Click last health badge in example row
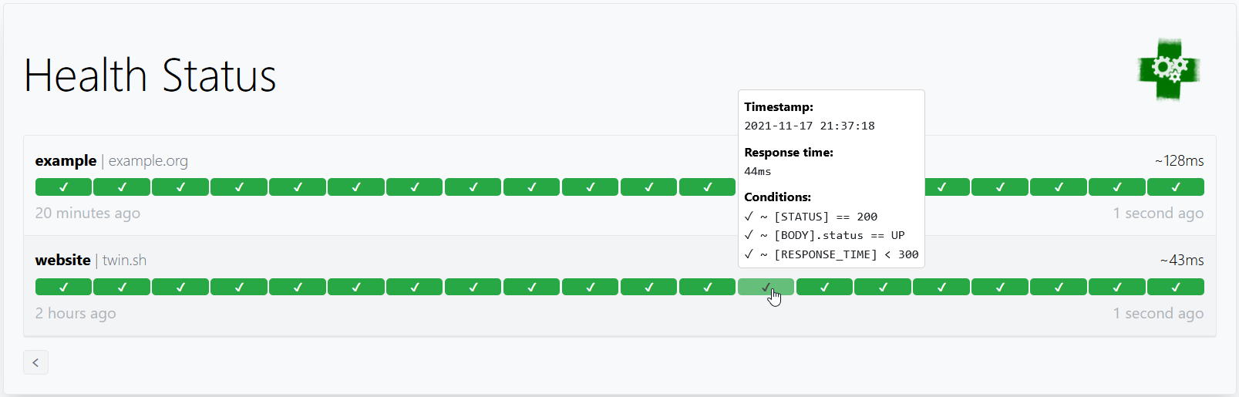Viewport: 1239px width, 397px height. [1175, 187]
